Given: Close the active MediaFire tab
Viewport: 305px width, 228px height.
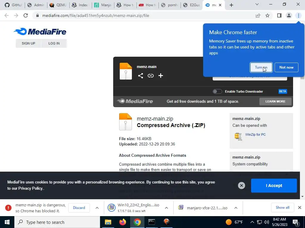Looking at the screenshot, I should point(220,5).
